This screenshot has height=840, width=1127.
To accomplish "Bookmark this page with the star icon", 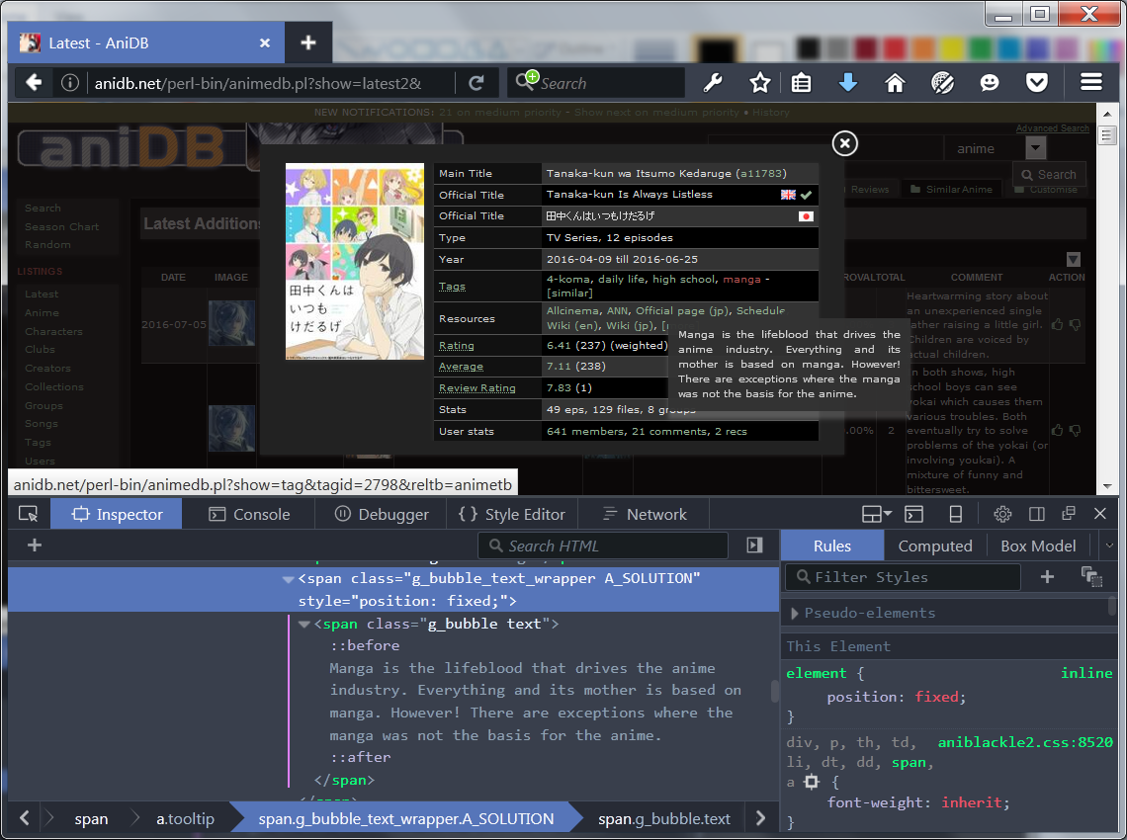I will pos(759,83).
